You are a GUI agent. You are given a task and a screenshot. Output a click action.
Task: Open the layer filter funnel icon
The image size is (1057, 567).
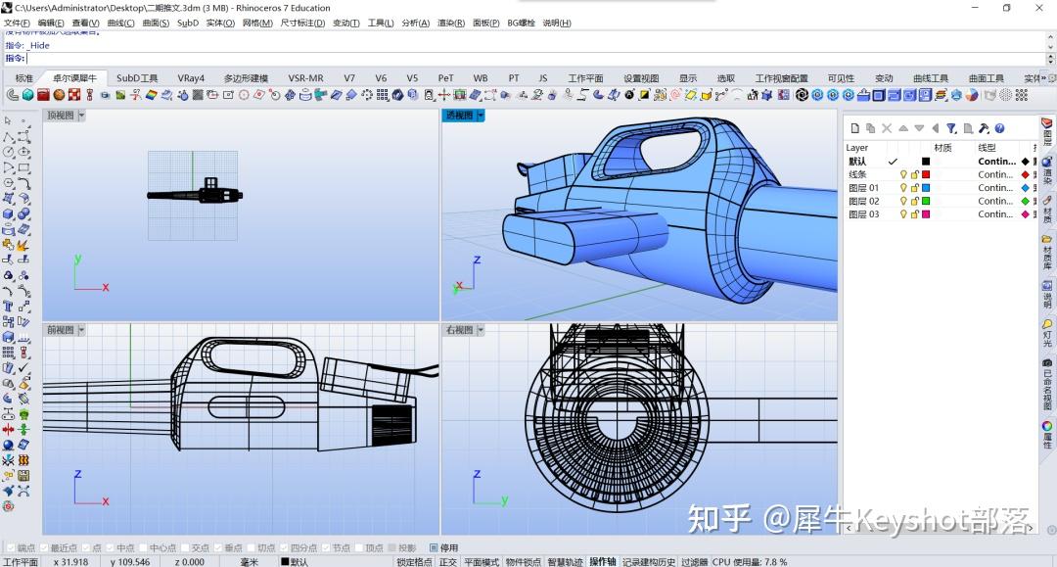click(x=951, y=128)
